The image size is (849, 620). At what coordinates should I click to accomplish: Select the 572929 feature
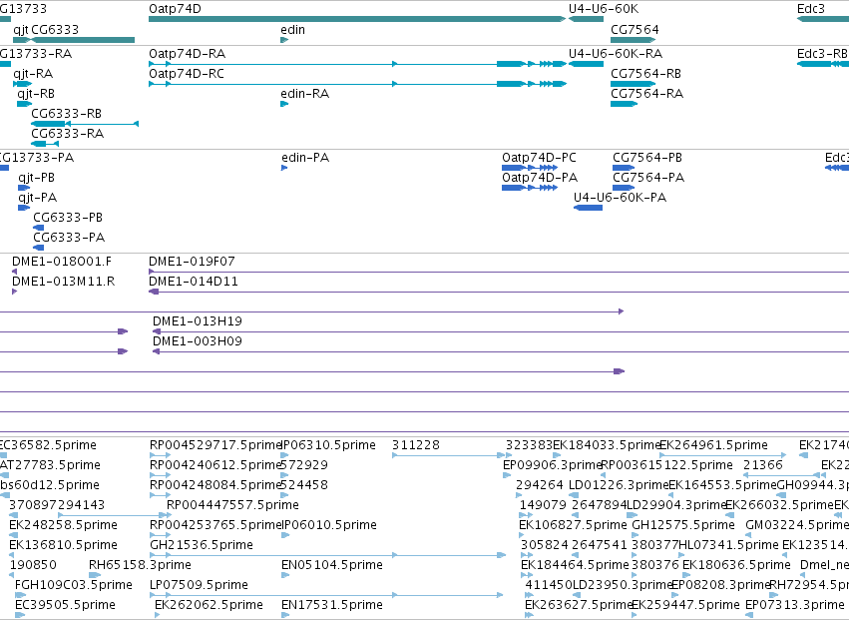click(x=285, y=475)
